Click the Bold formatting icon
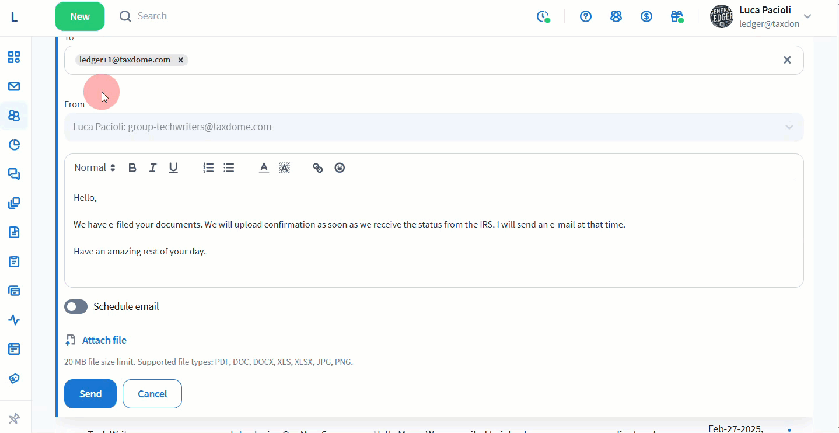The width and height of the screenshot is (839, 433). coord(132,168)
